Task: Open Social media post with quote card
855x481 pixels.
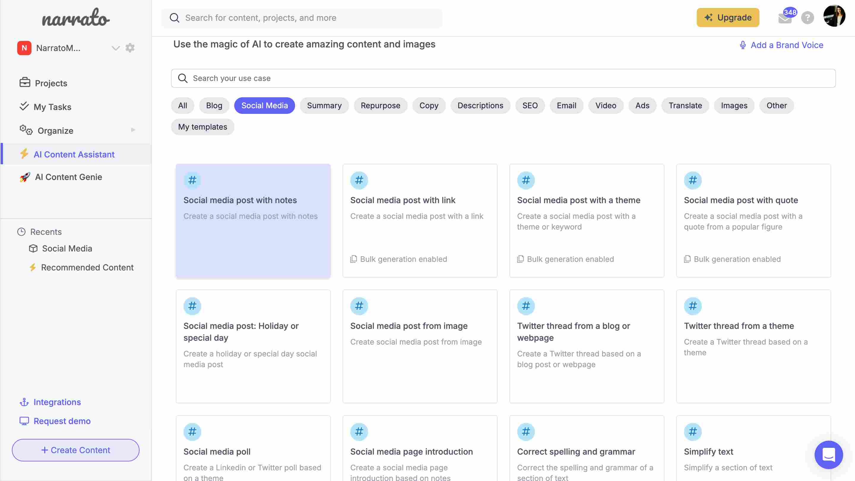Action: (754, 220)
